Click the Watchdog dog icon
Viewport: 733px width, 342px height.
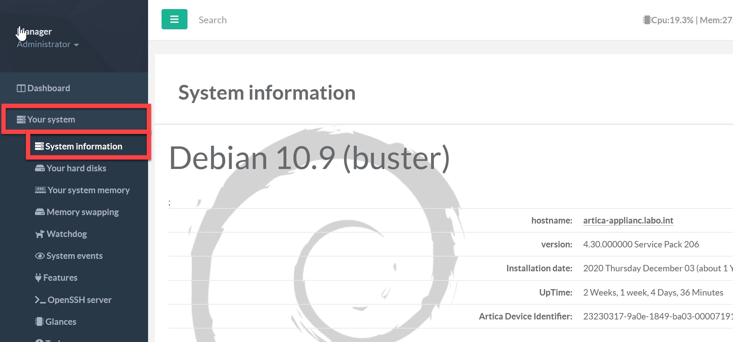pyautogui.click(x=40, y=234)
